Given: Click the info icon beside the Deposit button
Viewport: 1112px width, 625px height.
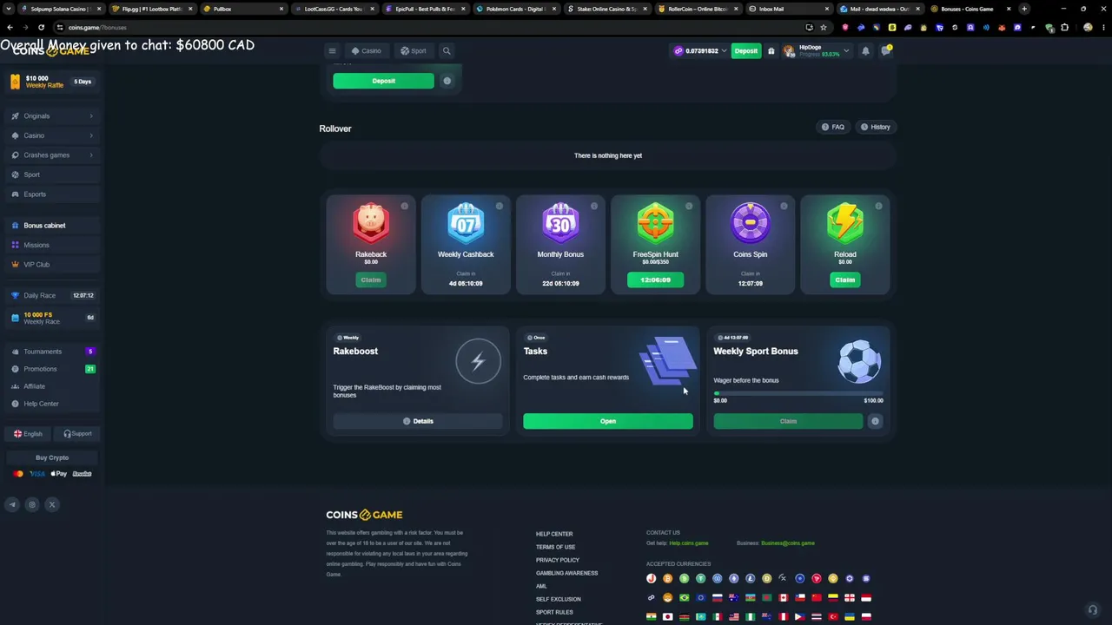Looking at the screenshot, I should (x=447, y=81).
